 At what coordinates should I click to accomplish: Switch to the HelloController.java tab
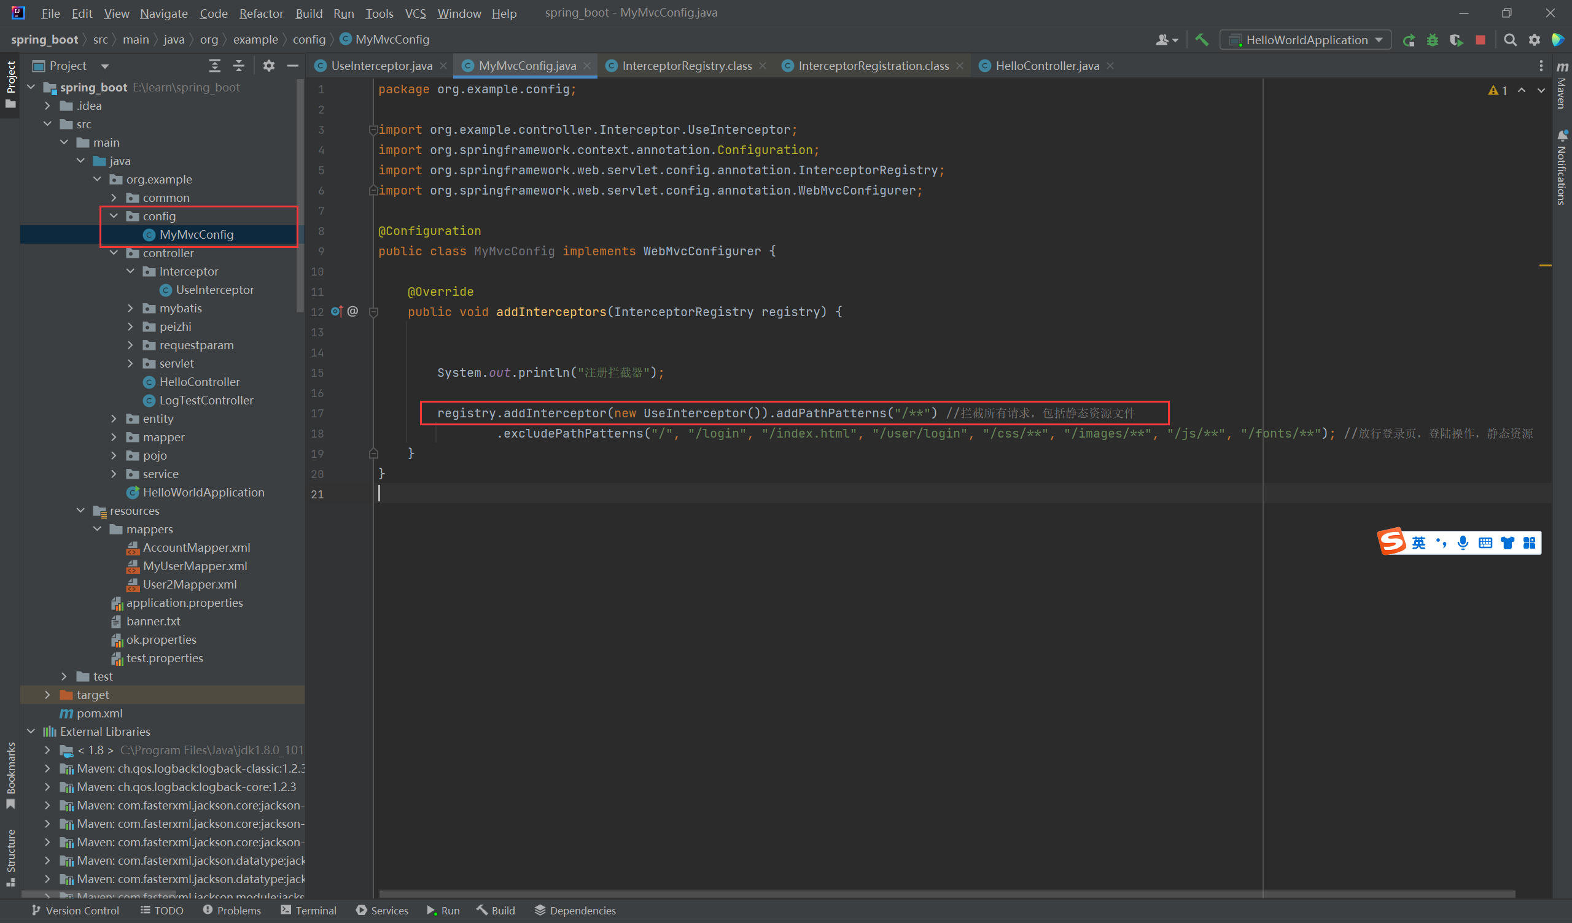click(x=1047, y=66)
